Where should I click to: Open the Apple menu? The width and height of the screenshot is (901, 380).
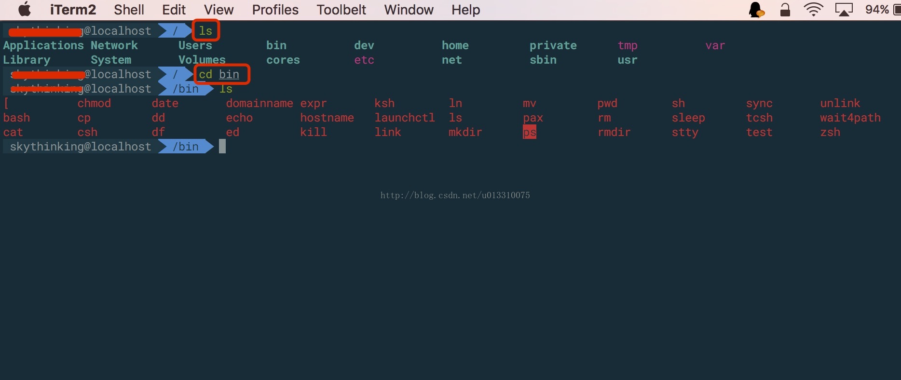click(x=25, y=10)
